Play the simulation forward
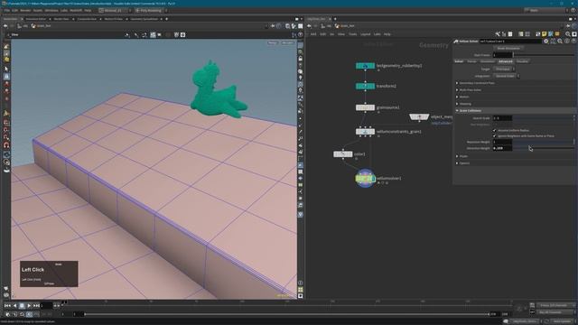 pos(29,305)
